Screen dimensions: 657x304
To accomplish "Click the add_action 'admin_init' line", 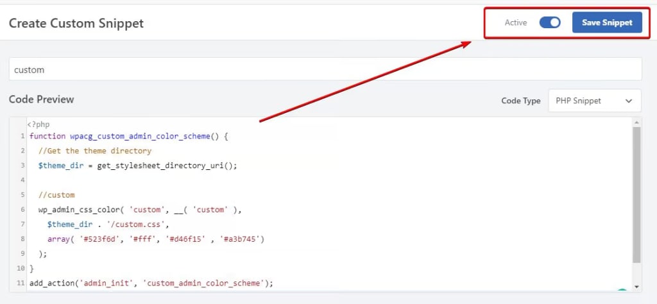I will pos(151,283).
